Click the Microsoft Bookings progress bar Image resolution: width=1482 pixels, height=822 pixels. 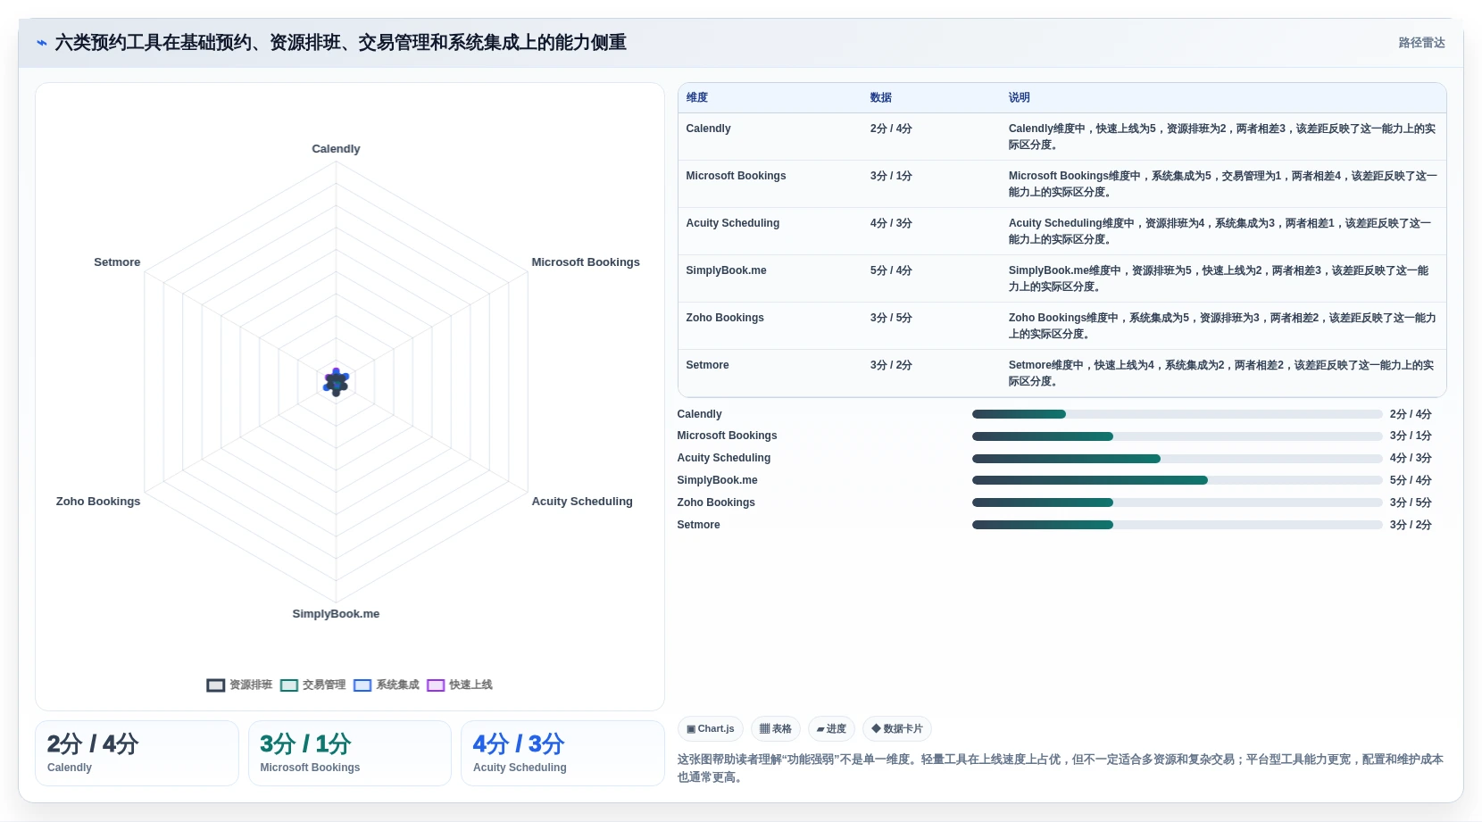[x=1177, y=436]
